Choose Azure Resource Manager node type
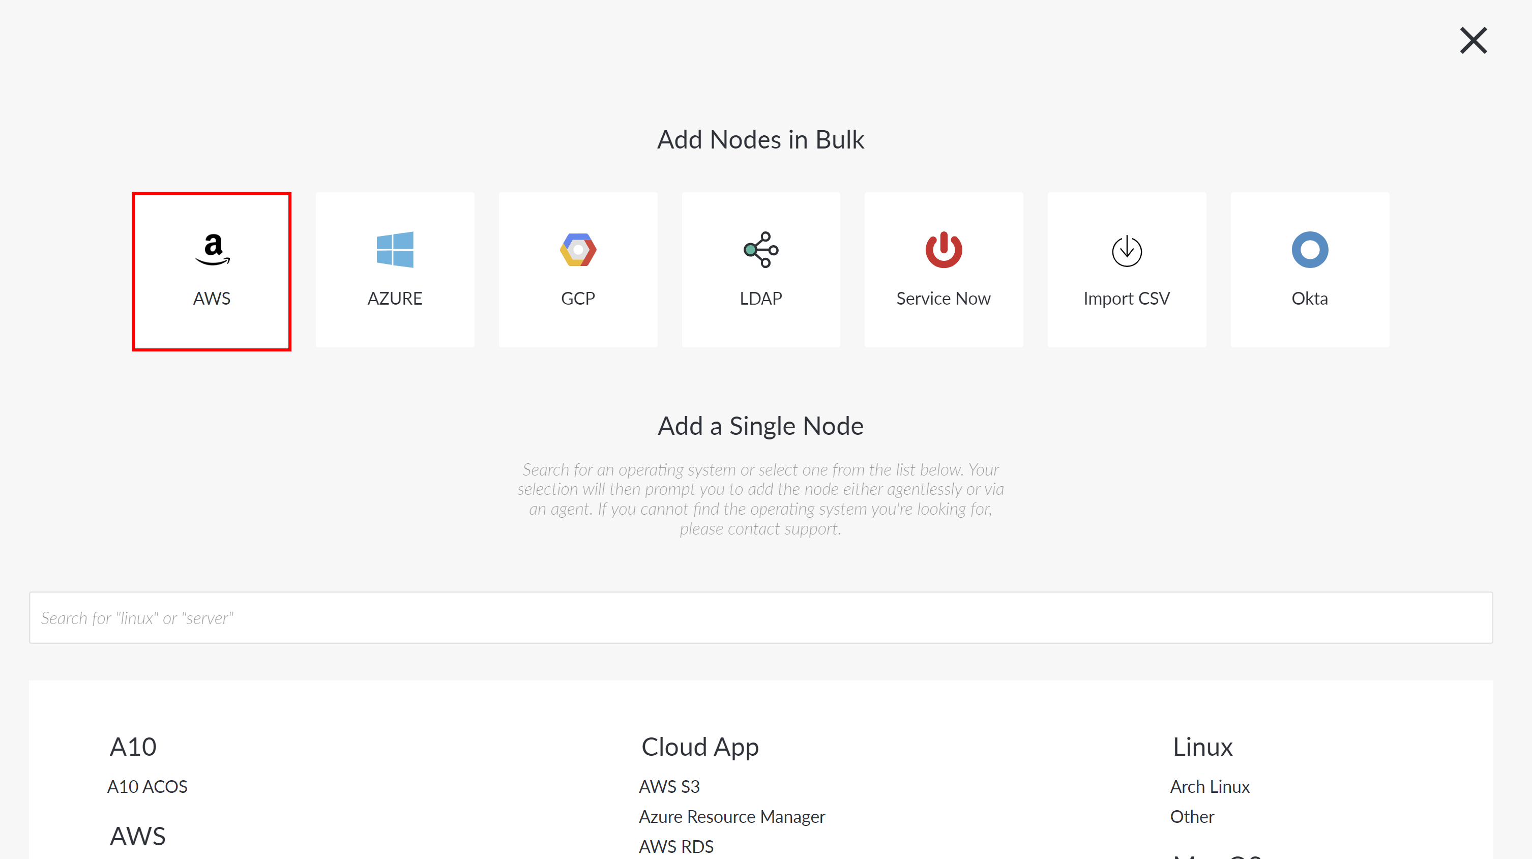This screenshot has height=859, width=1532. [732, 816]
